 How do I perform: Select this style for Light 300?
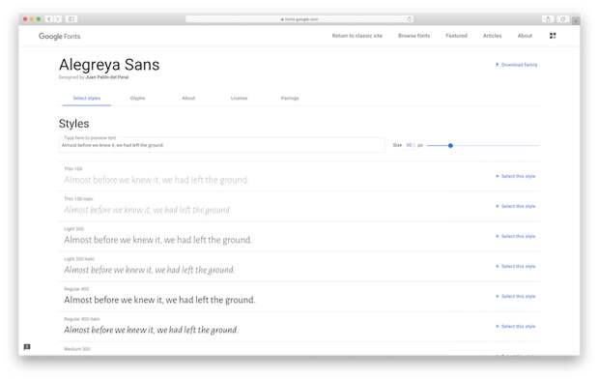pos(515,236)
